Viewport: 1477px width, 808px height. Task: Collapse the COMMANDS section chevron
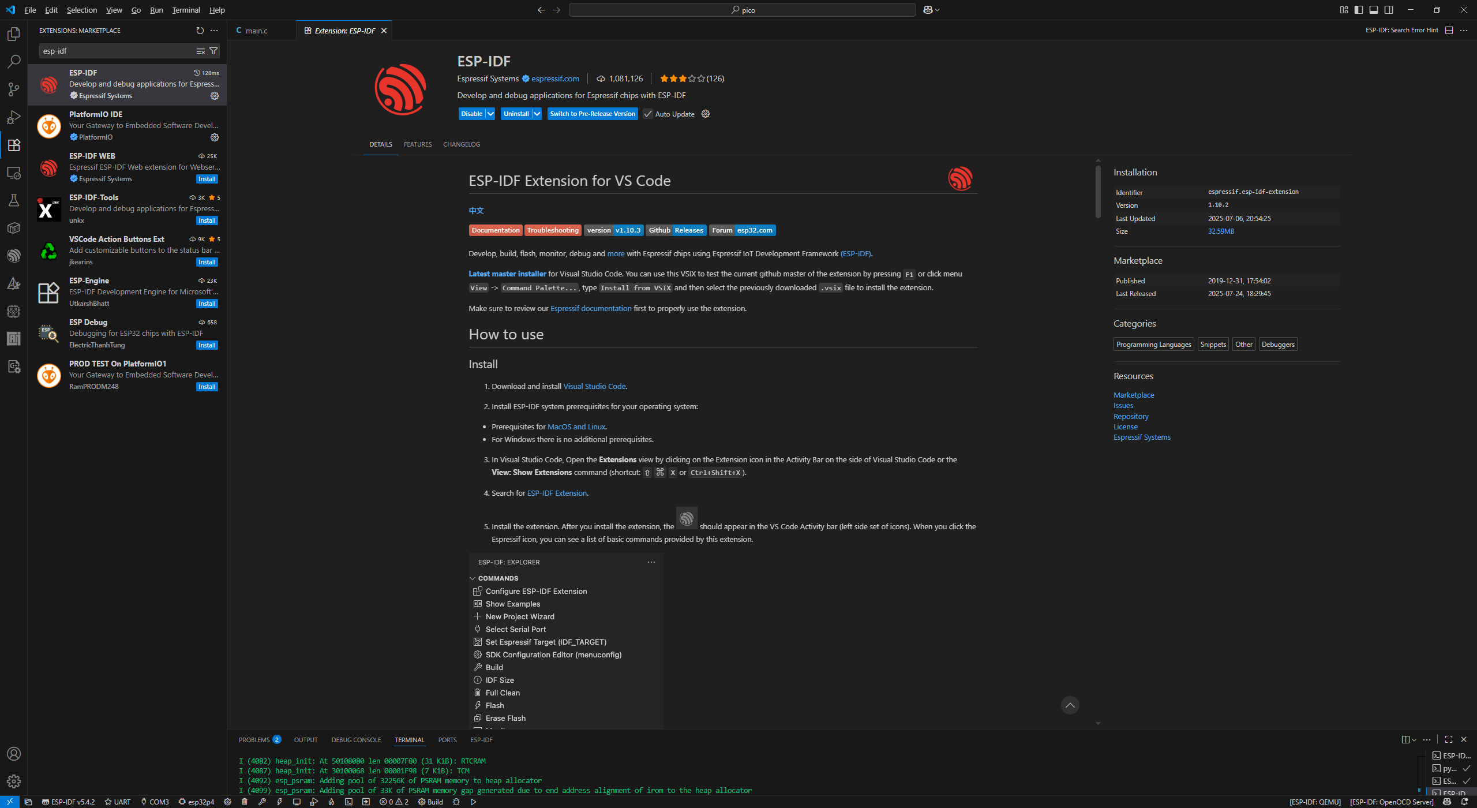coord(473,578)
